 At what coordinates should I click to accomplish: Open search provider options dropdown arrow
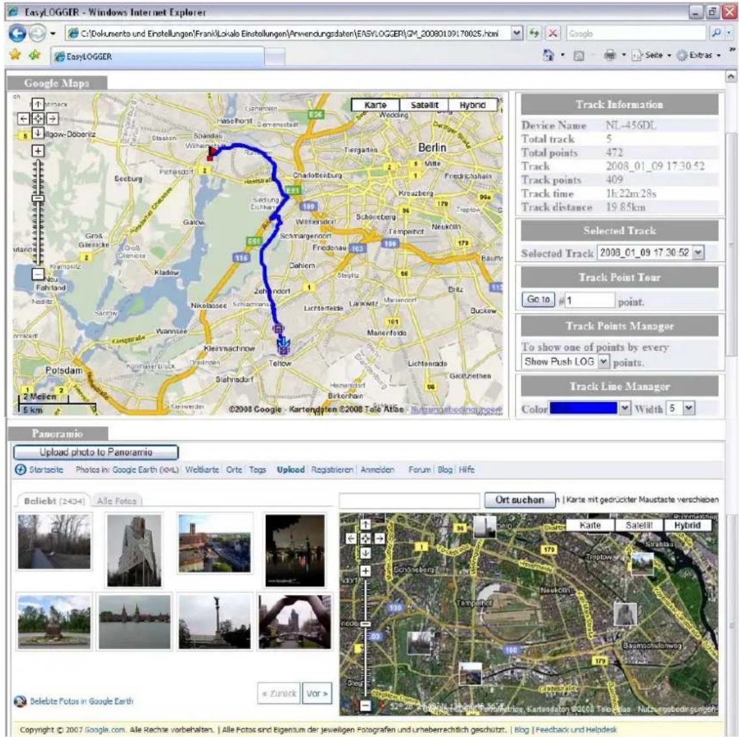coord(729,33)
